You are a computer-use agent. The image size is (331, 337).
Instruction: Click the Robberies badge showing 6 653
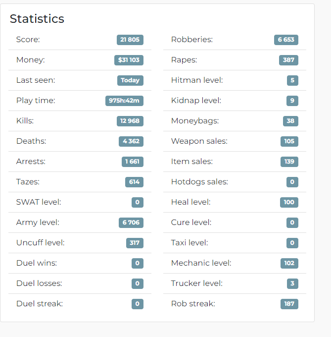[286, 40]
